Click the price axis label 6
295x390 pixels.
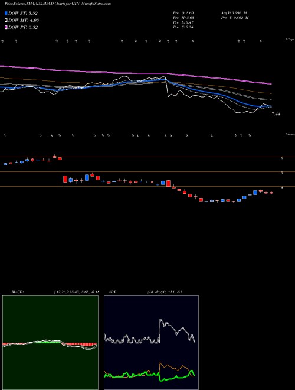282,158
